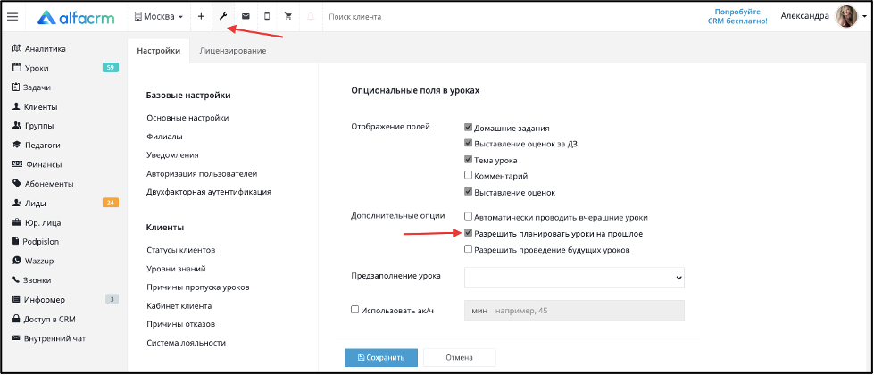Viewport: 874px width, 375px height.
Task: Toggle the Использовать ак/ч checkbox
Action: pyautogui.click(x=354, y=310)
